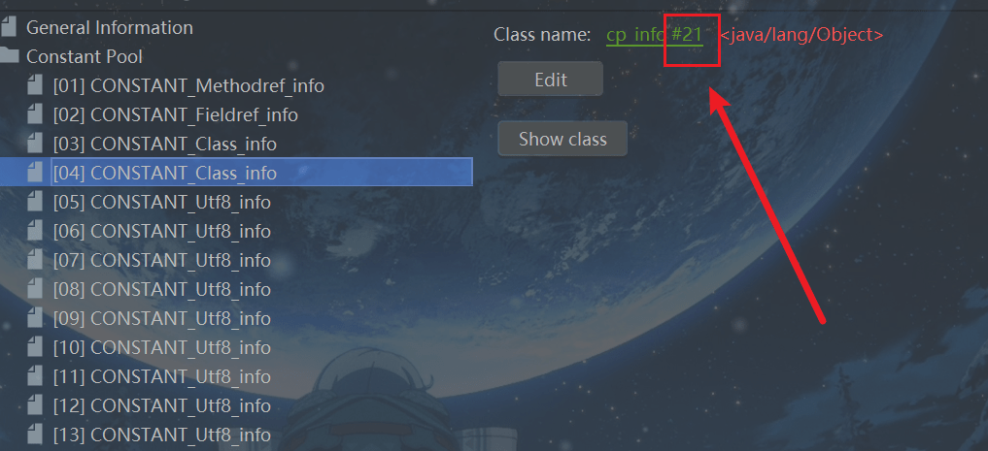This screenshot has width=988, height=451.
Task: Click the file icon beside [05] CONSTANT_Utf8_info
Action: click(x=35, y=202)
